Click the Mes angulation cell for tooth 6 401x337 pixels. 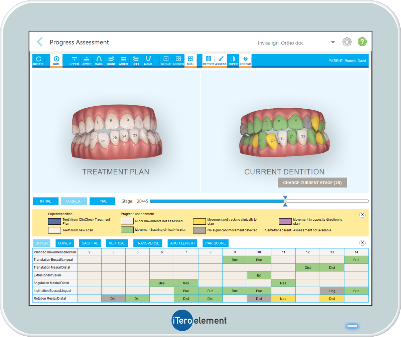coord(162,283)
